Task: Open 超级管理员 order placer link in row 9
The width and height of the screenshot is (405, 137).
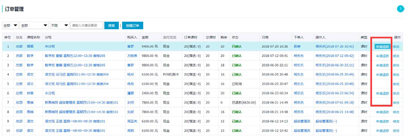Action: 302,121
